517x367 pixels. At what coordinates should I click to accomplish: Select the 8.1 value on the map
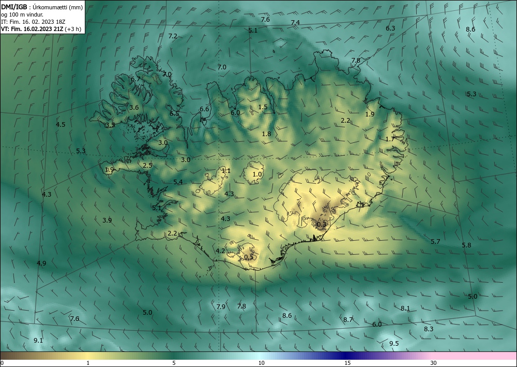click(405, 309)
